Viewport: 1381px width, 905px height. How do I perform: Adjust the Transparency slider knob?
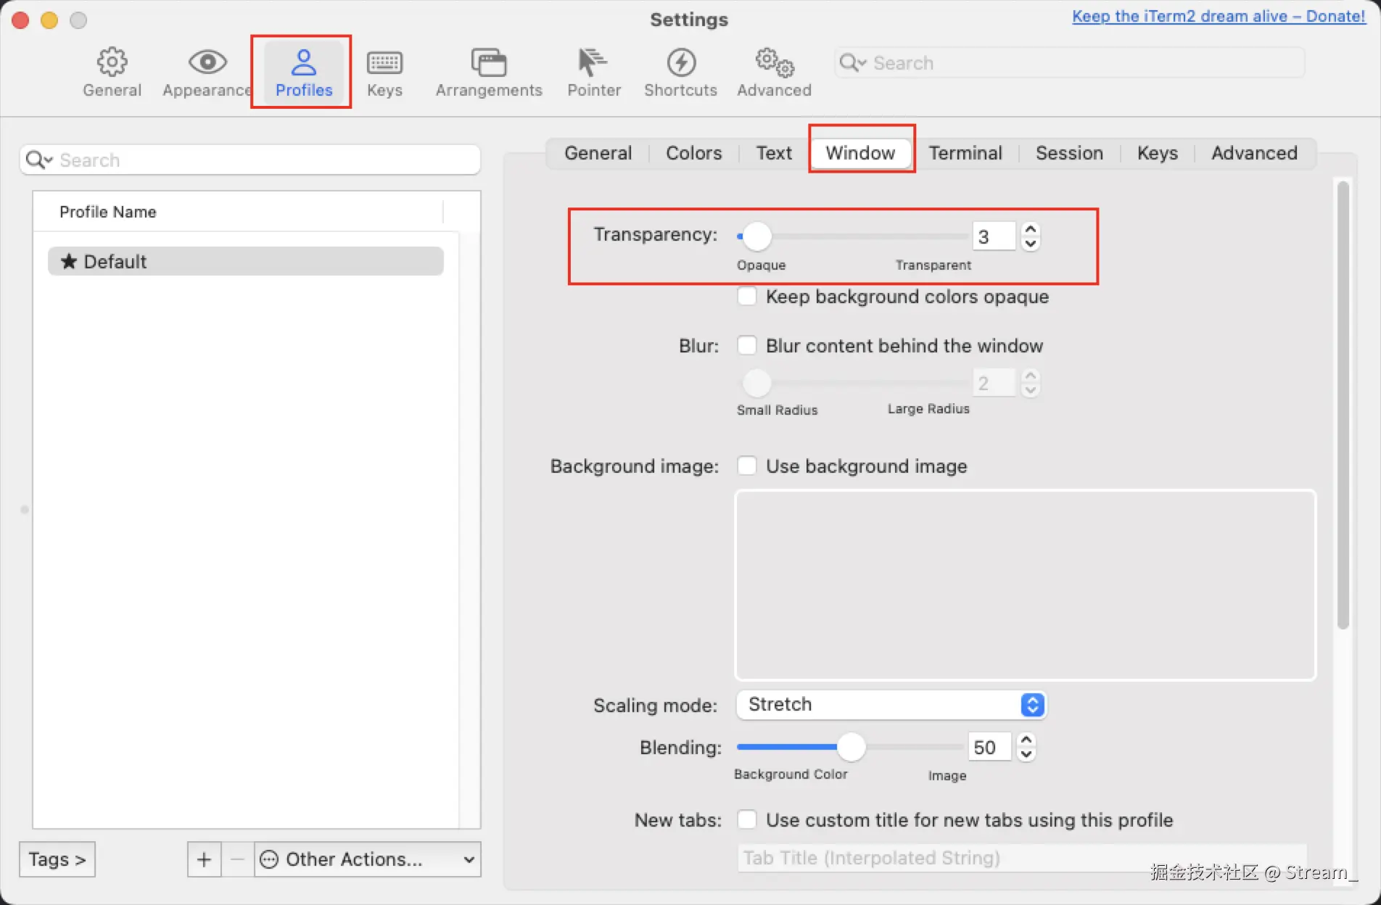pyautogui.click(x=757, y=236)
